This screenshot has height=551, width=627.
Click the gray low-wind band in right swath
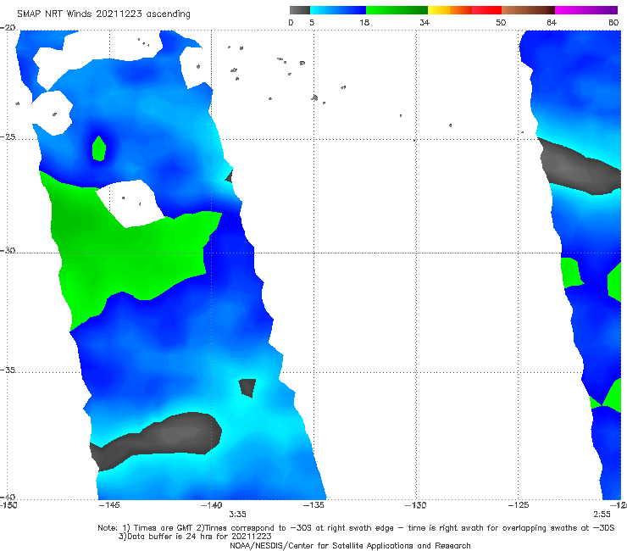tap(580, 168)
